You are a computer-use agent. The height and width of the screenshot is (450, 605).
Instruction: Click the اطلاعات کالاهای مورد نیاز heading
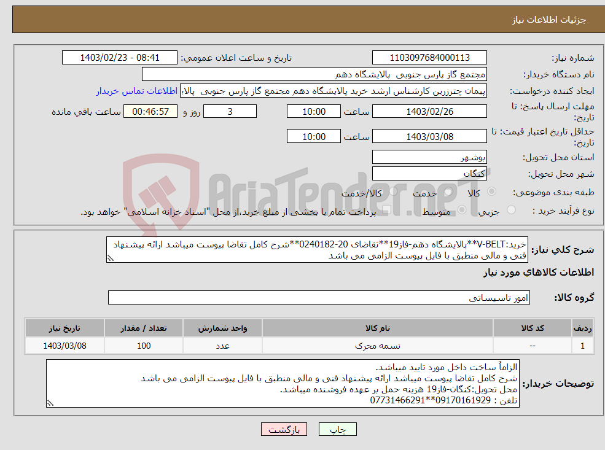point(539,273)
